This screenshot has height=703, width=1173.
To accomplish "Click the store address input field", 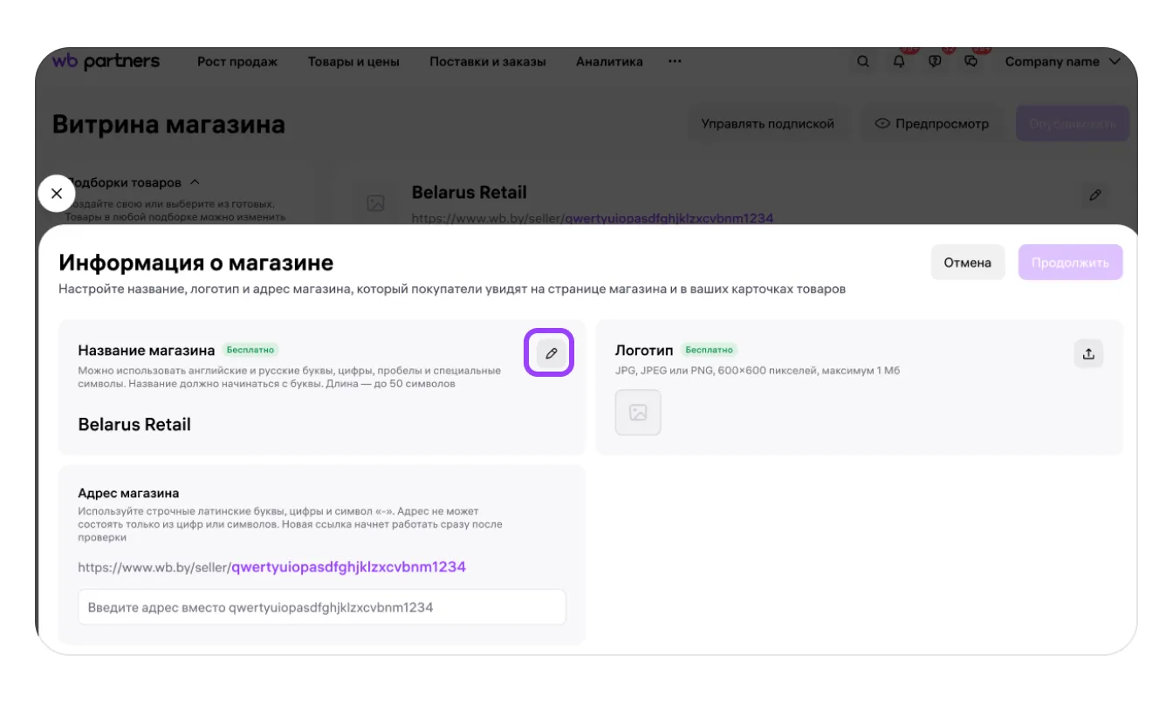I will coord(322,607).
